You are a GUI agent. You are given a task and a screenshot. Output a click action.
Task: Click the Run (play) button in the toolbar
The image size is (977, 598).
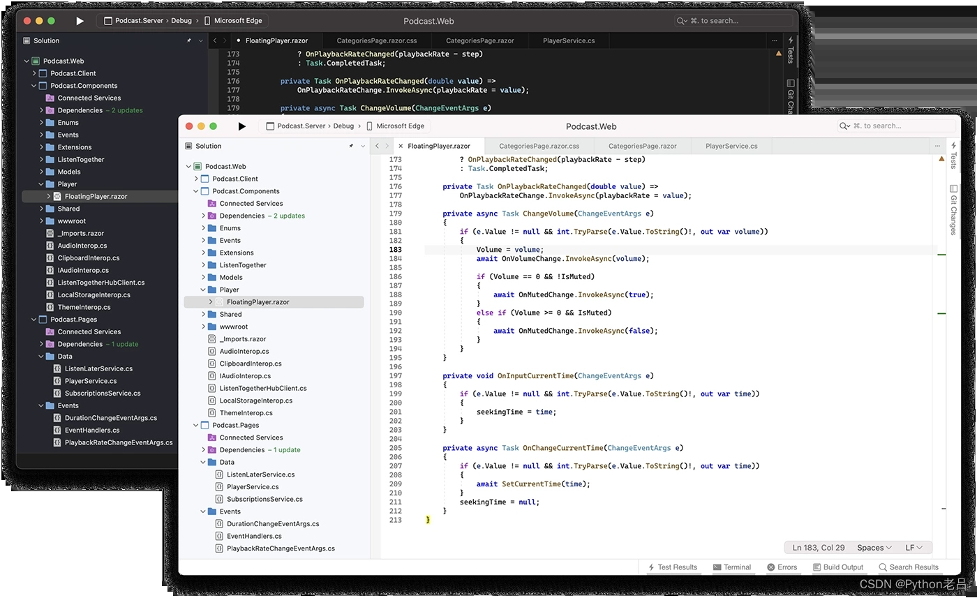[x=242, y=126]
